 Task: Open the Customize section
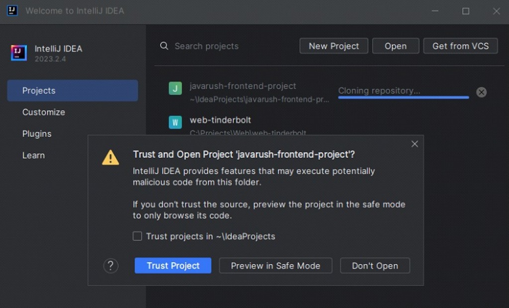point(43,112)
